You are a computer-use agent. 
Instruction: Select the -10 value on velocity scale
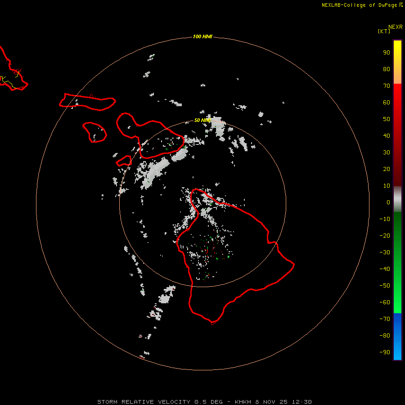tap(385, 219)
